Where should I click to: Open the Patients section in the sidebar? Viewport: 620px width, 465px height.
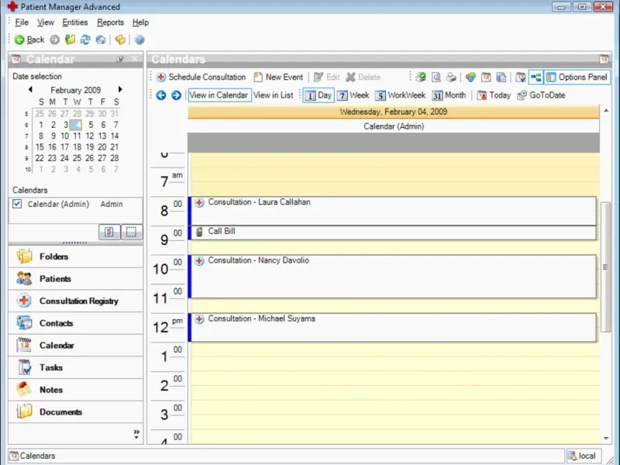[x=55, y=279]
